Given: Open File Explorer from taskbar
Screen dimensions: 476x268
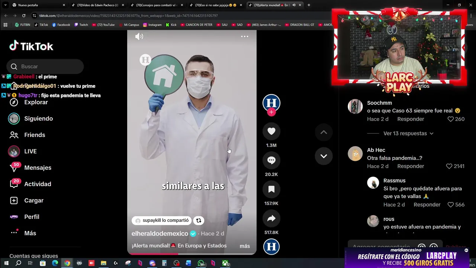Looking at the screenshot, I should (x=103, y=263).
